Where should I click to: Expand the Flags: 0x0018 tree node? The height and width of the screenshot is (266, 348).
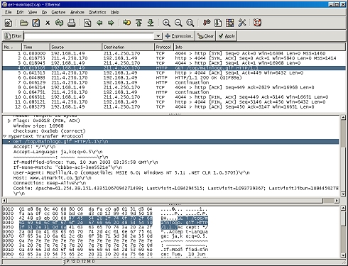point(9,121)
